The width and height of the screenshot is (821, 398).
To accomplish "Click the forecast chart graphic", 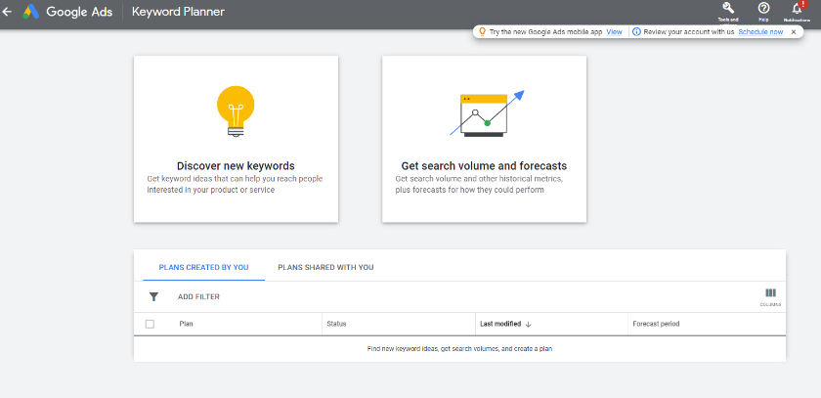I will click(487, 113).
